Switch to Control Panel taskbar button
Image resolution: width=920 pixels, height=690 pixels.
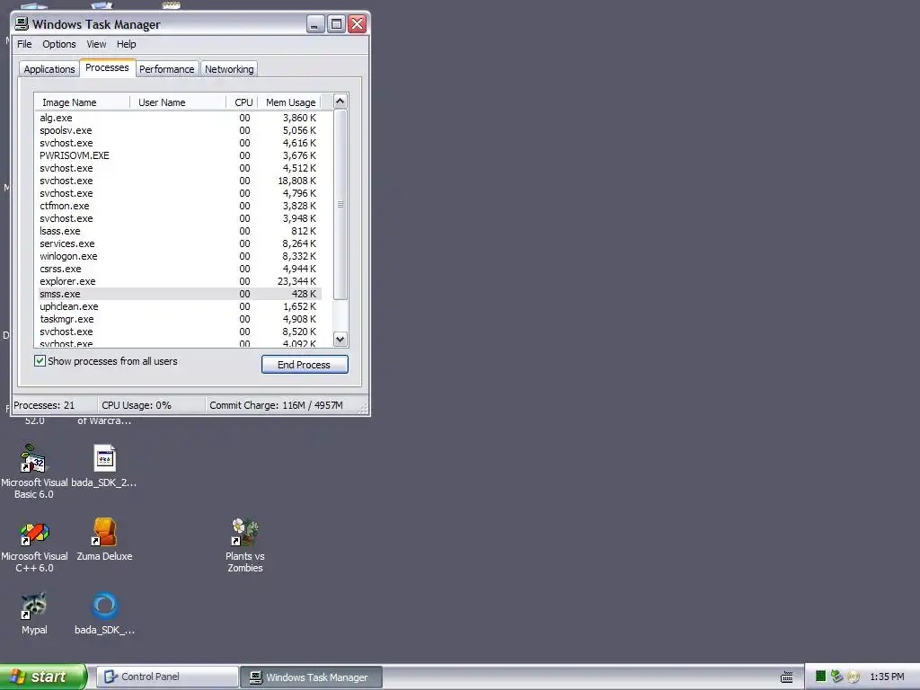pyautogui.click(x=167, y=677)
